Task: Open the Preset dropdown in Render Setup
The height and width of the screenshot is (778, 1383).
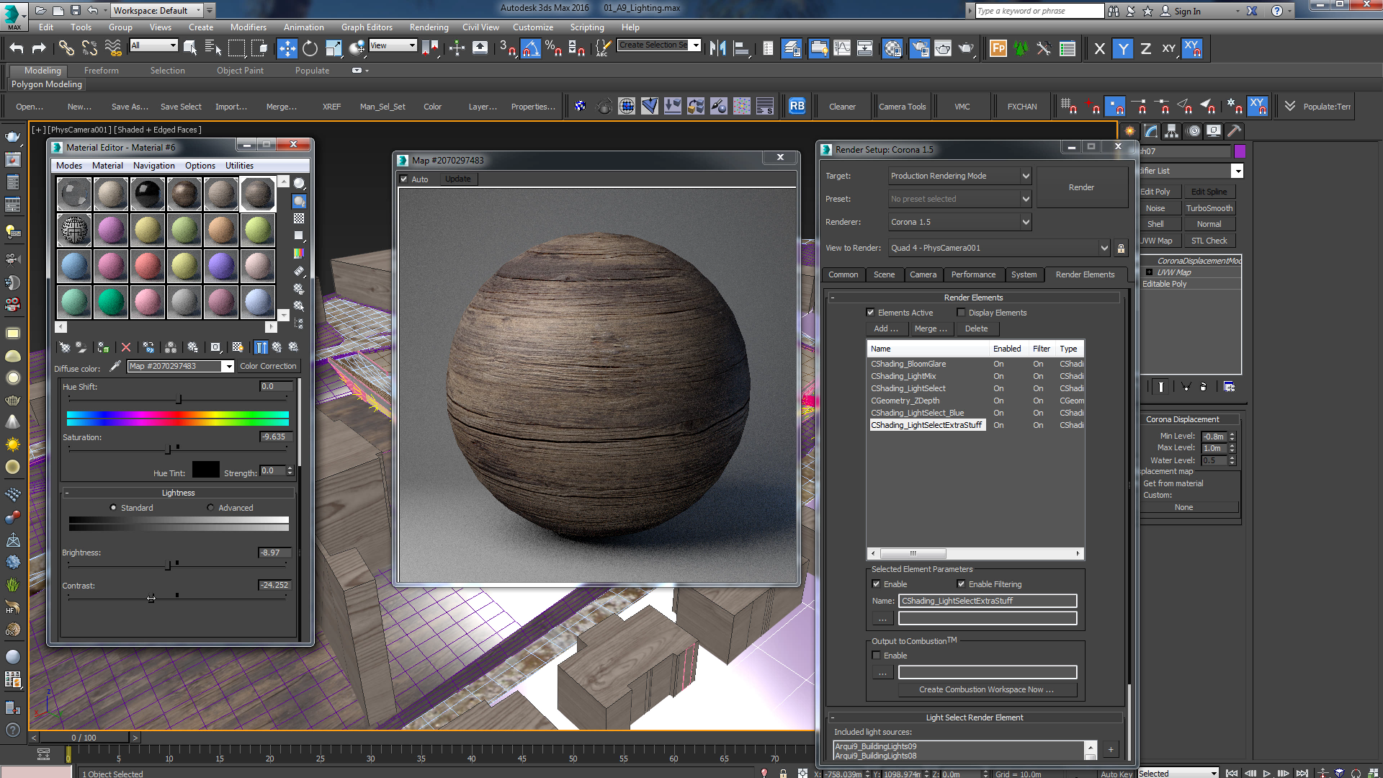Action: pos(959,200)
